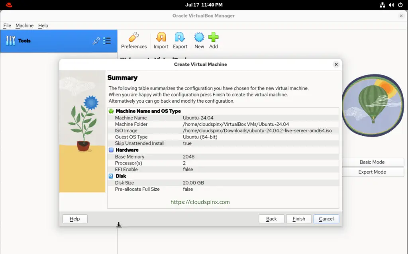Open the Machine menu
Screen dimensions: 408x254
(24, 25)
